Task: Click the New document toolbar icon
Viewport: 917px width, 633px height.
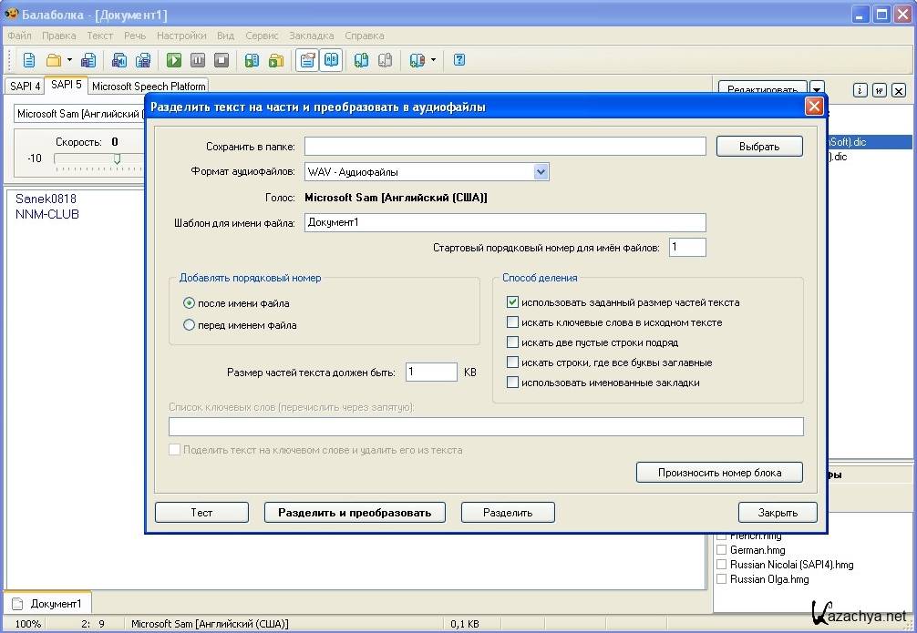Action: point(29,60)
